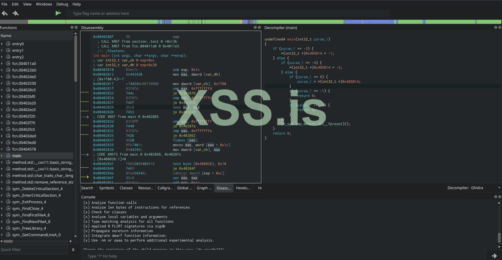Switch to the Global tab

[184, 188]
